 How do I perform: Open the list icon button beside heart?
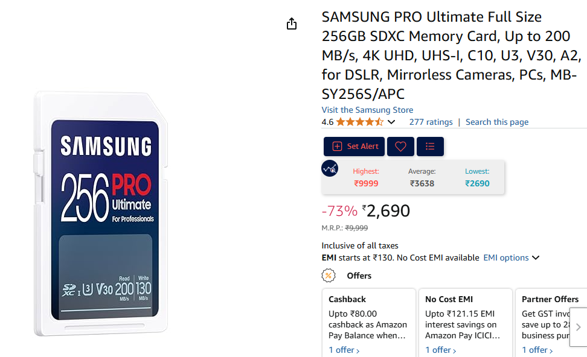(430, 147)
